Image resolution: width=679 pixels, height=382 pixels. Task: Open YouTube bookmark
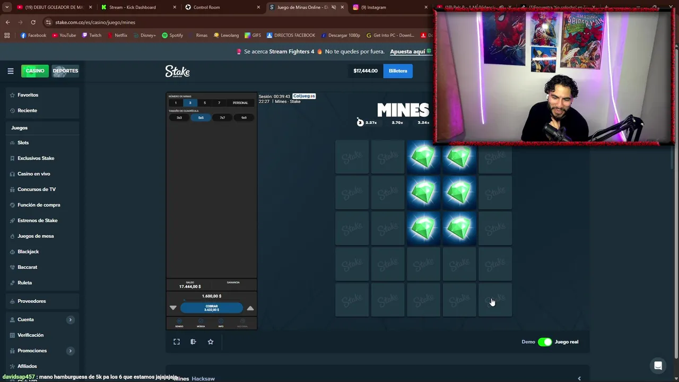pos(63,35)
